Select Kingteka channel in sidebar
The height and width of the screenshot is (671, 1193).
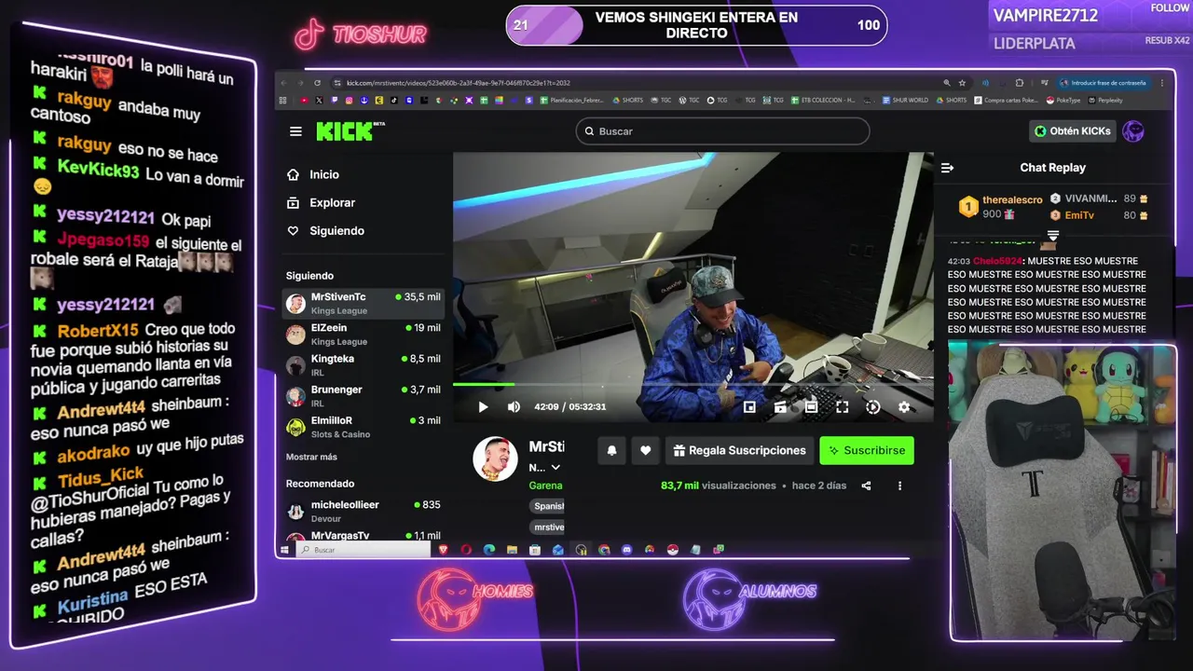tap(363, 364)
